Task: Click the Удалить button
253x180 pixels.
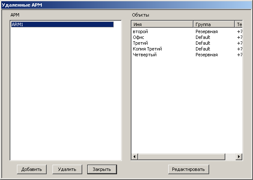Action: 67,169
